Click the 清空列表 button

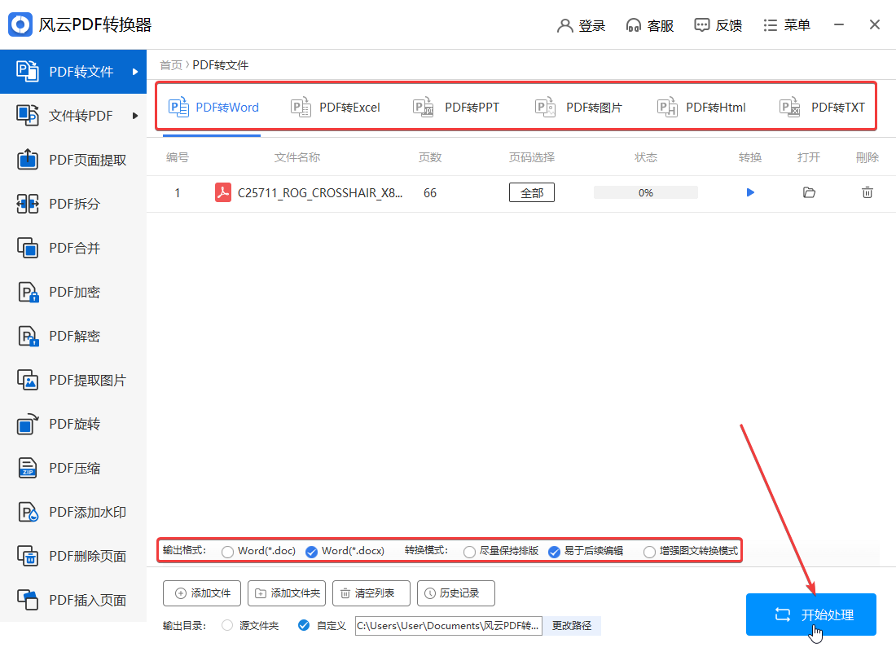[x=371, y=593]
